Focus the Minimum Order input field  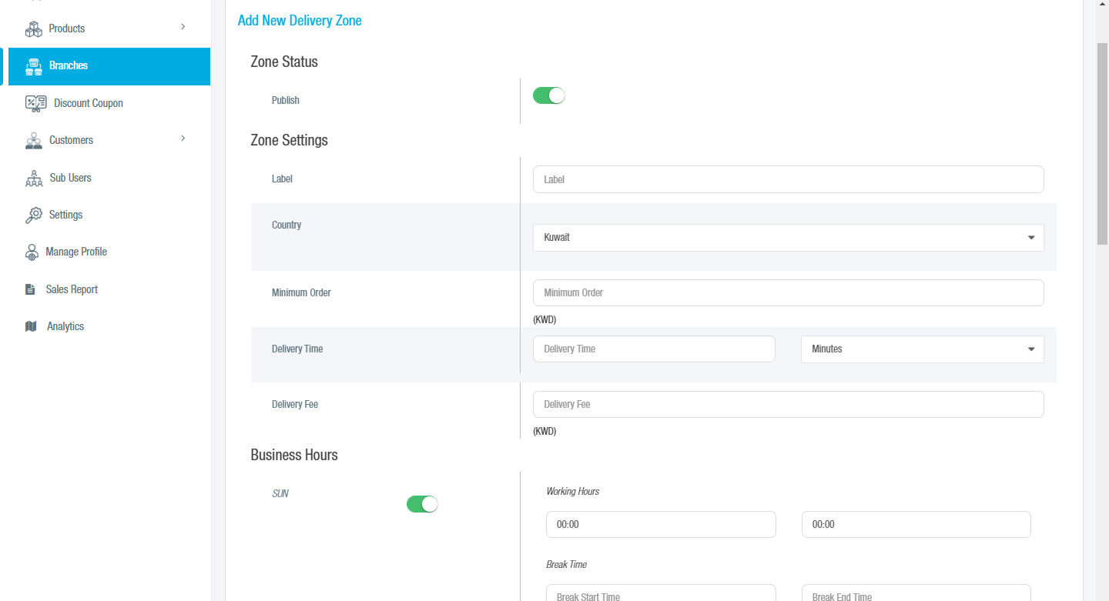[788, 292]
